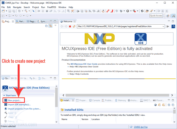Image resolution: width=177 pixels, height=129 pixels.
Task: Click the blue open-external-browser icon
Action: (x=173, y=26)
